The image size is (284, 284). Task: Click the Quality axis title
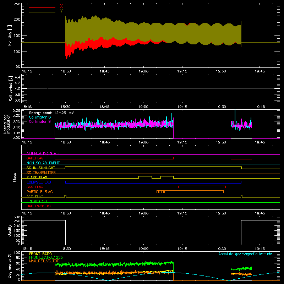[x=10, y=230]
